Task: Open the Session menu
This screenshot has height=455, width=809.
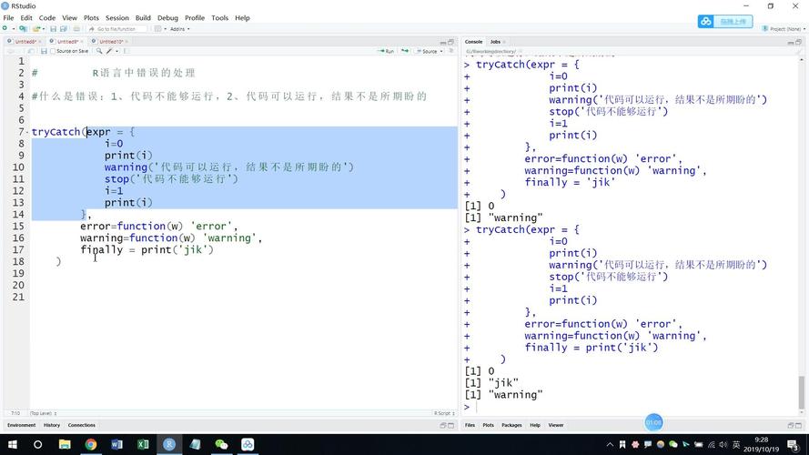Action: pos(117,17)
